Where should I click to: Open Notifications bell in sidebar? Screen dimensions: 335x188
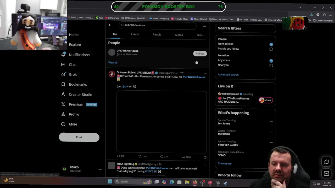tap(63, 55)
